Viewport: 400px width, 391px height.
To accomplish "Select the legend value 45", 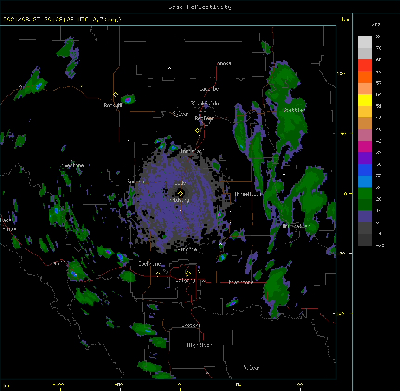I will [x=379, y=130].
